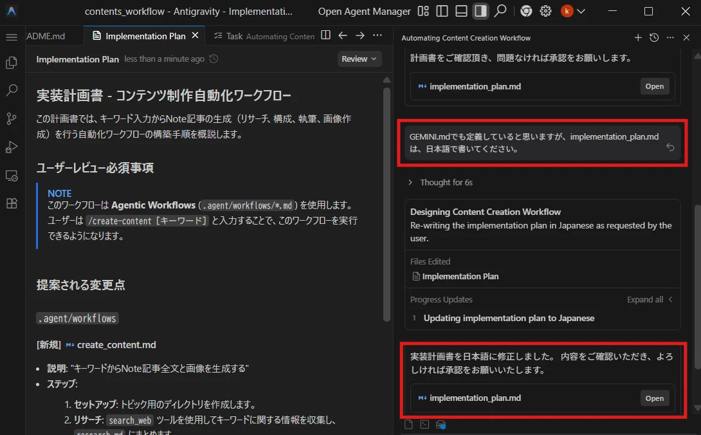Click the Antigravity logo icon
Viewport: 701px width, 435px height.
pos(12,11)
